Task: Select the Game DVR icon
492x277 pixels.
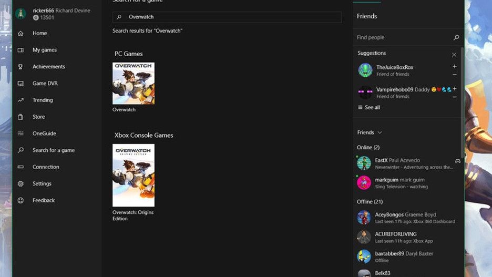Action: (x=20, y=84)
